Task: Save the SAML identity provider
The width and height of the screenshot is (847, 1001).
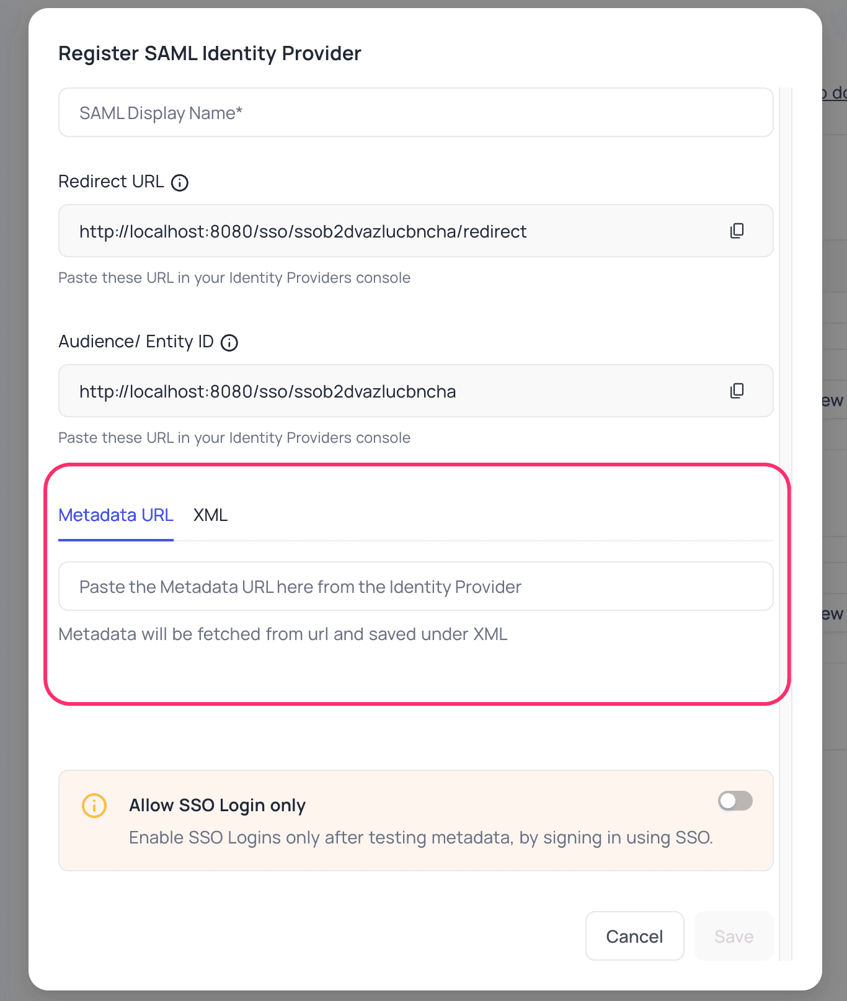Action: [733, 936]
